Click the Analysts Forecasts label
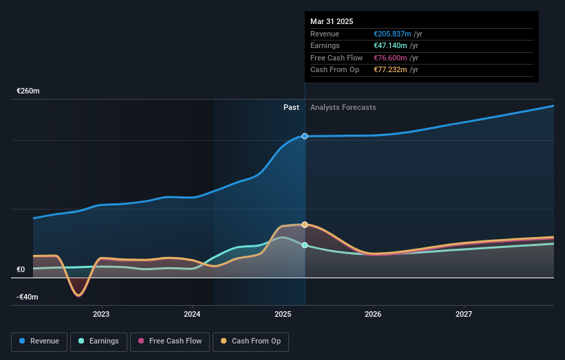Image resolution: width=565 pixels, height=360 pixels. 343,108
